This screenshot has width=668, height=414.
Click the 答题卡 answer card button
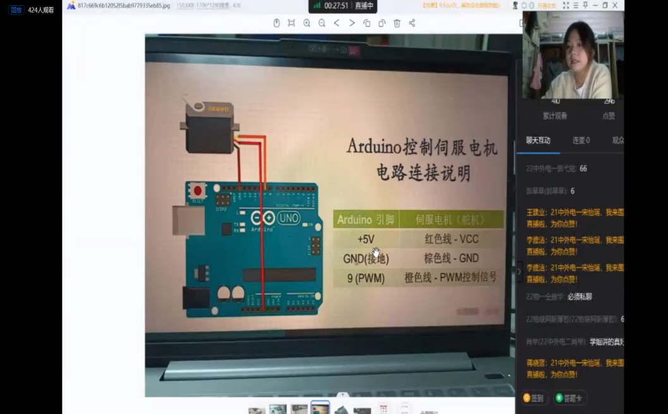[x=569, y=398]
